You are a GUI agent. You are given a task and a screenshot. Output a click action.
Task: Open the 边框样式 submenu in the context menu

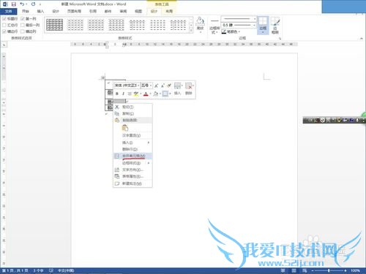click(132, 163)
